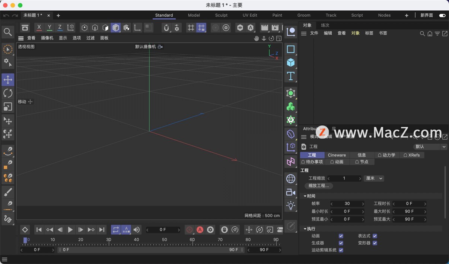Open the search magnifier icon
The image size is (449, 264).
[8, 32]
